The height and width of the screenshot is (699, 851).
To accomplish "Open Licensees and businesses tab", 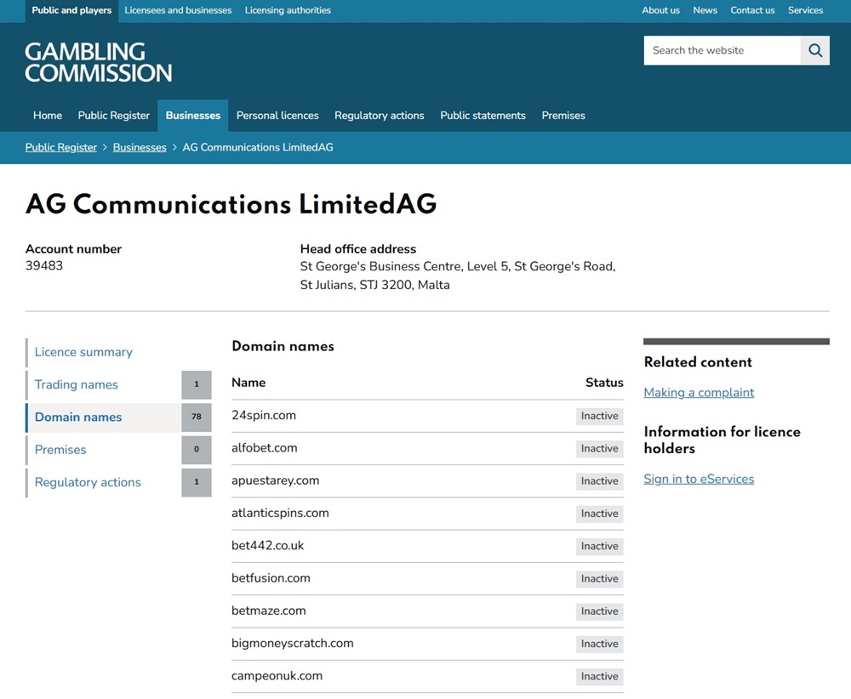I will (x=178, y=10).
